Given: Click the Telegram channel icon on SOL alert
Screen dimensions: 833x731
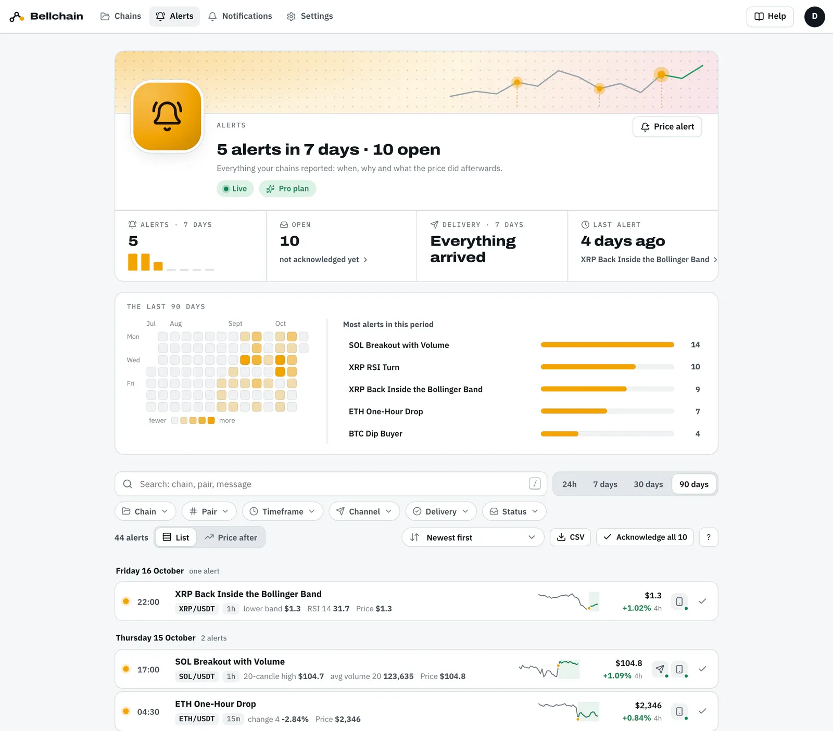Looking at the screenshot, I should click(660, 669).
